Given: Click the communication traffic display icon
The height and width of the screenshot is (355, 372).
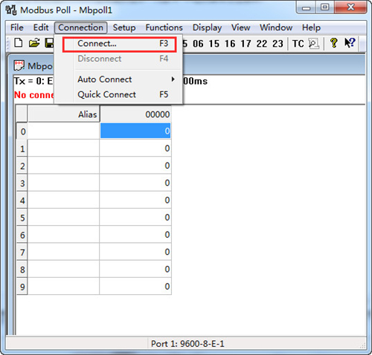Looking at the screenshot, I should pos(313,44).
